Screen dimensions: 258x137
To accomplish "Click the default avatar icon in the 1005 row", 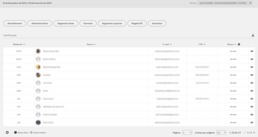I will [38, 91].
